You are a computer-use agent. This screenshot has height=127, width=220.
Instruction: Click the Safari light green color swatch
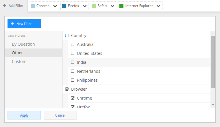(94, 6)
